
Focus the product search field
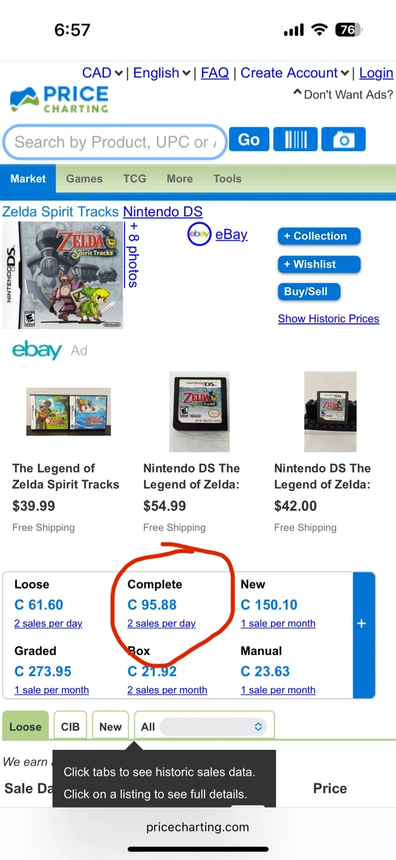click(x=113, y=142)
